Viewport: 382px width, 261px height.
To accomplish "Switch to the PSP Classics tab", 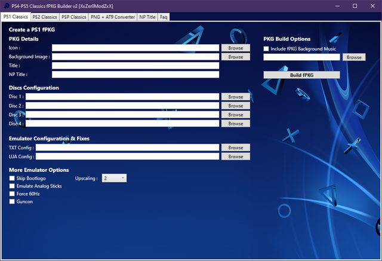I will pyautogui.click(x=73, y=17).
